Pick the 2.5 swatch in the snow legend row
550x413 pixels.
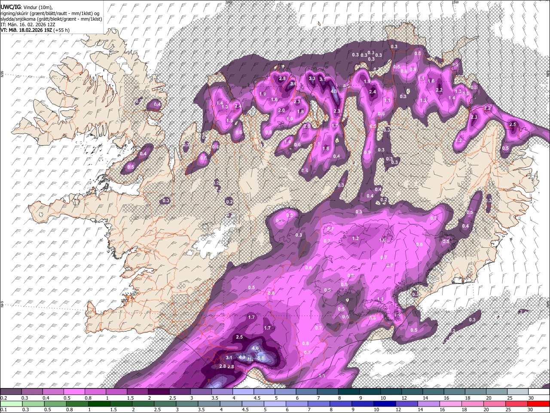pos(180,392)
